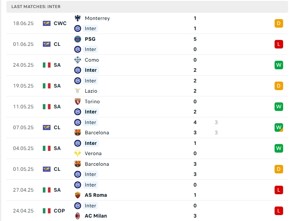The image size is (292, 221).
Task: Click the Lazio eagle crest icon
Action: [77, 91]
